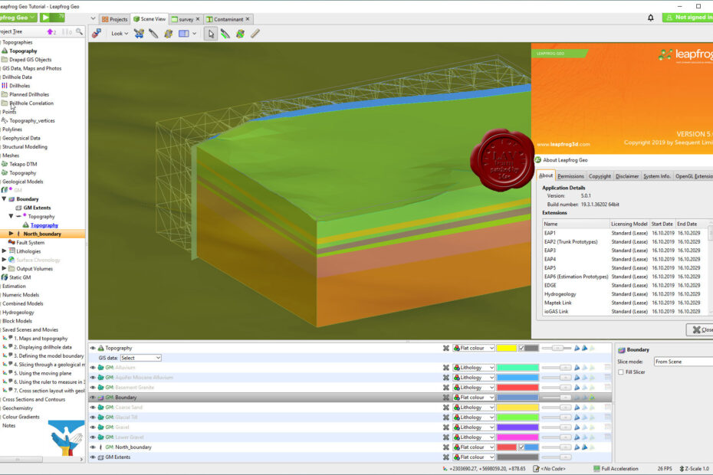Click Full Acceleration status bar icon
This screenshot has height=475, width=713.
(x=596, y=469)
